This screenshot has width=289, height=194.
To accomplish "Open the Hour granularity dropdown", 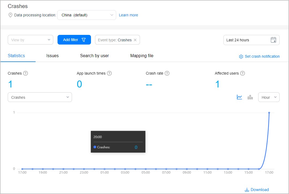I will (269, 97).
